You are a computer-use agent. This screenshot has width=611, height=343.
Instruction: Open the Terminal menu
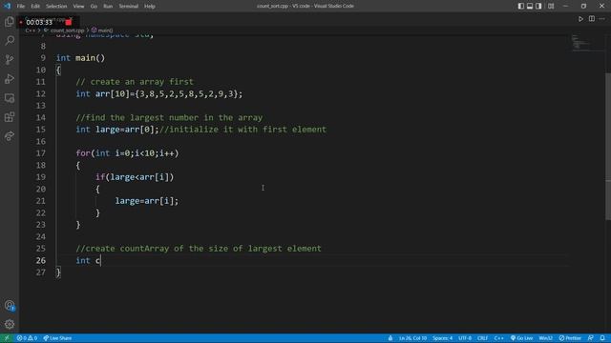pos(128,7)
